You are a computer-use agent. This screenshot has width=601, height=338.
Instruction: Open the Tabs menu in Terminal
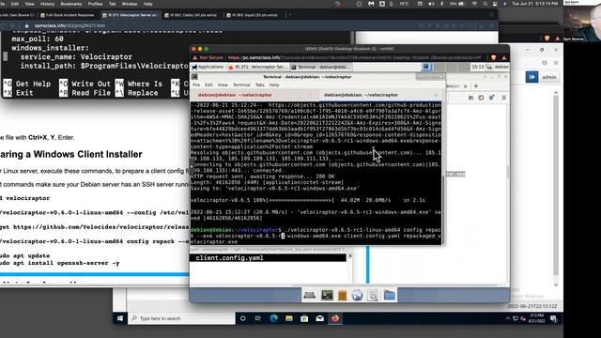259,84
